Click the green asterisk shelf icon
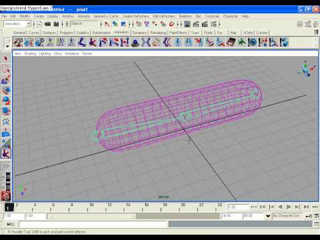 tap(241, 42)
